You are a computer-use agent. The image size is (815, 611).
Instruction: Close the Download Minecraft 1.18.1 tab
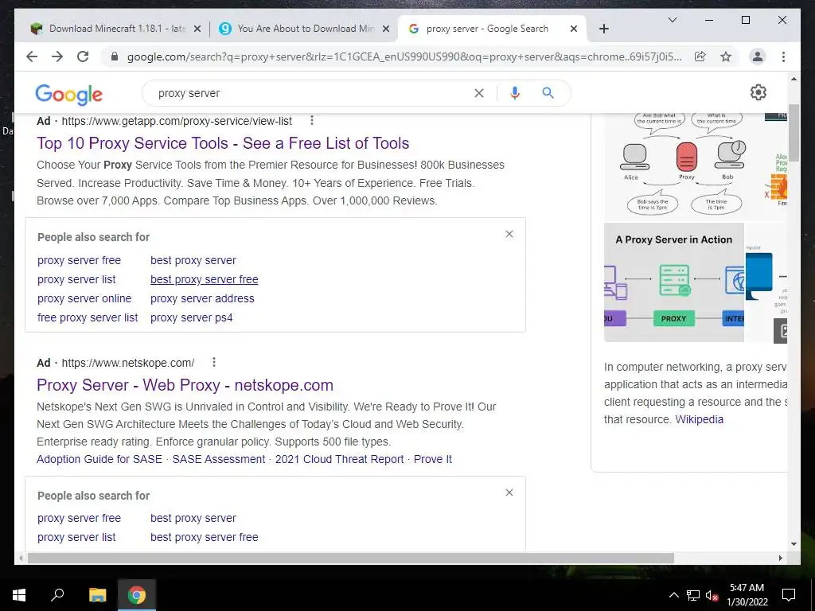[197, 29]
